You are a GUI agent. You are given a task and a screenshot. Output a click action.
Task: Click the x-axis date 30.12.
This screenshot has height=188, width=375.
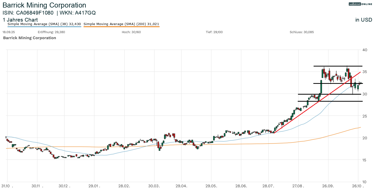[x=64, y=186]
